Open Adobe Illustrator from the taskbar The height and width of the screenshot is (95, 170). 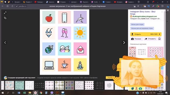57,93
